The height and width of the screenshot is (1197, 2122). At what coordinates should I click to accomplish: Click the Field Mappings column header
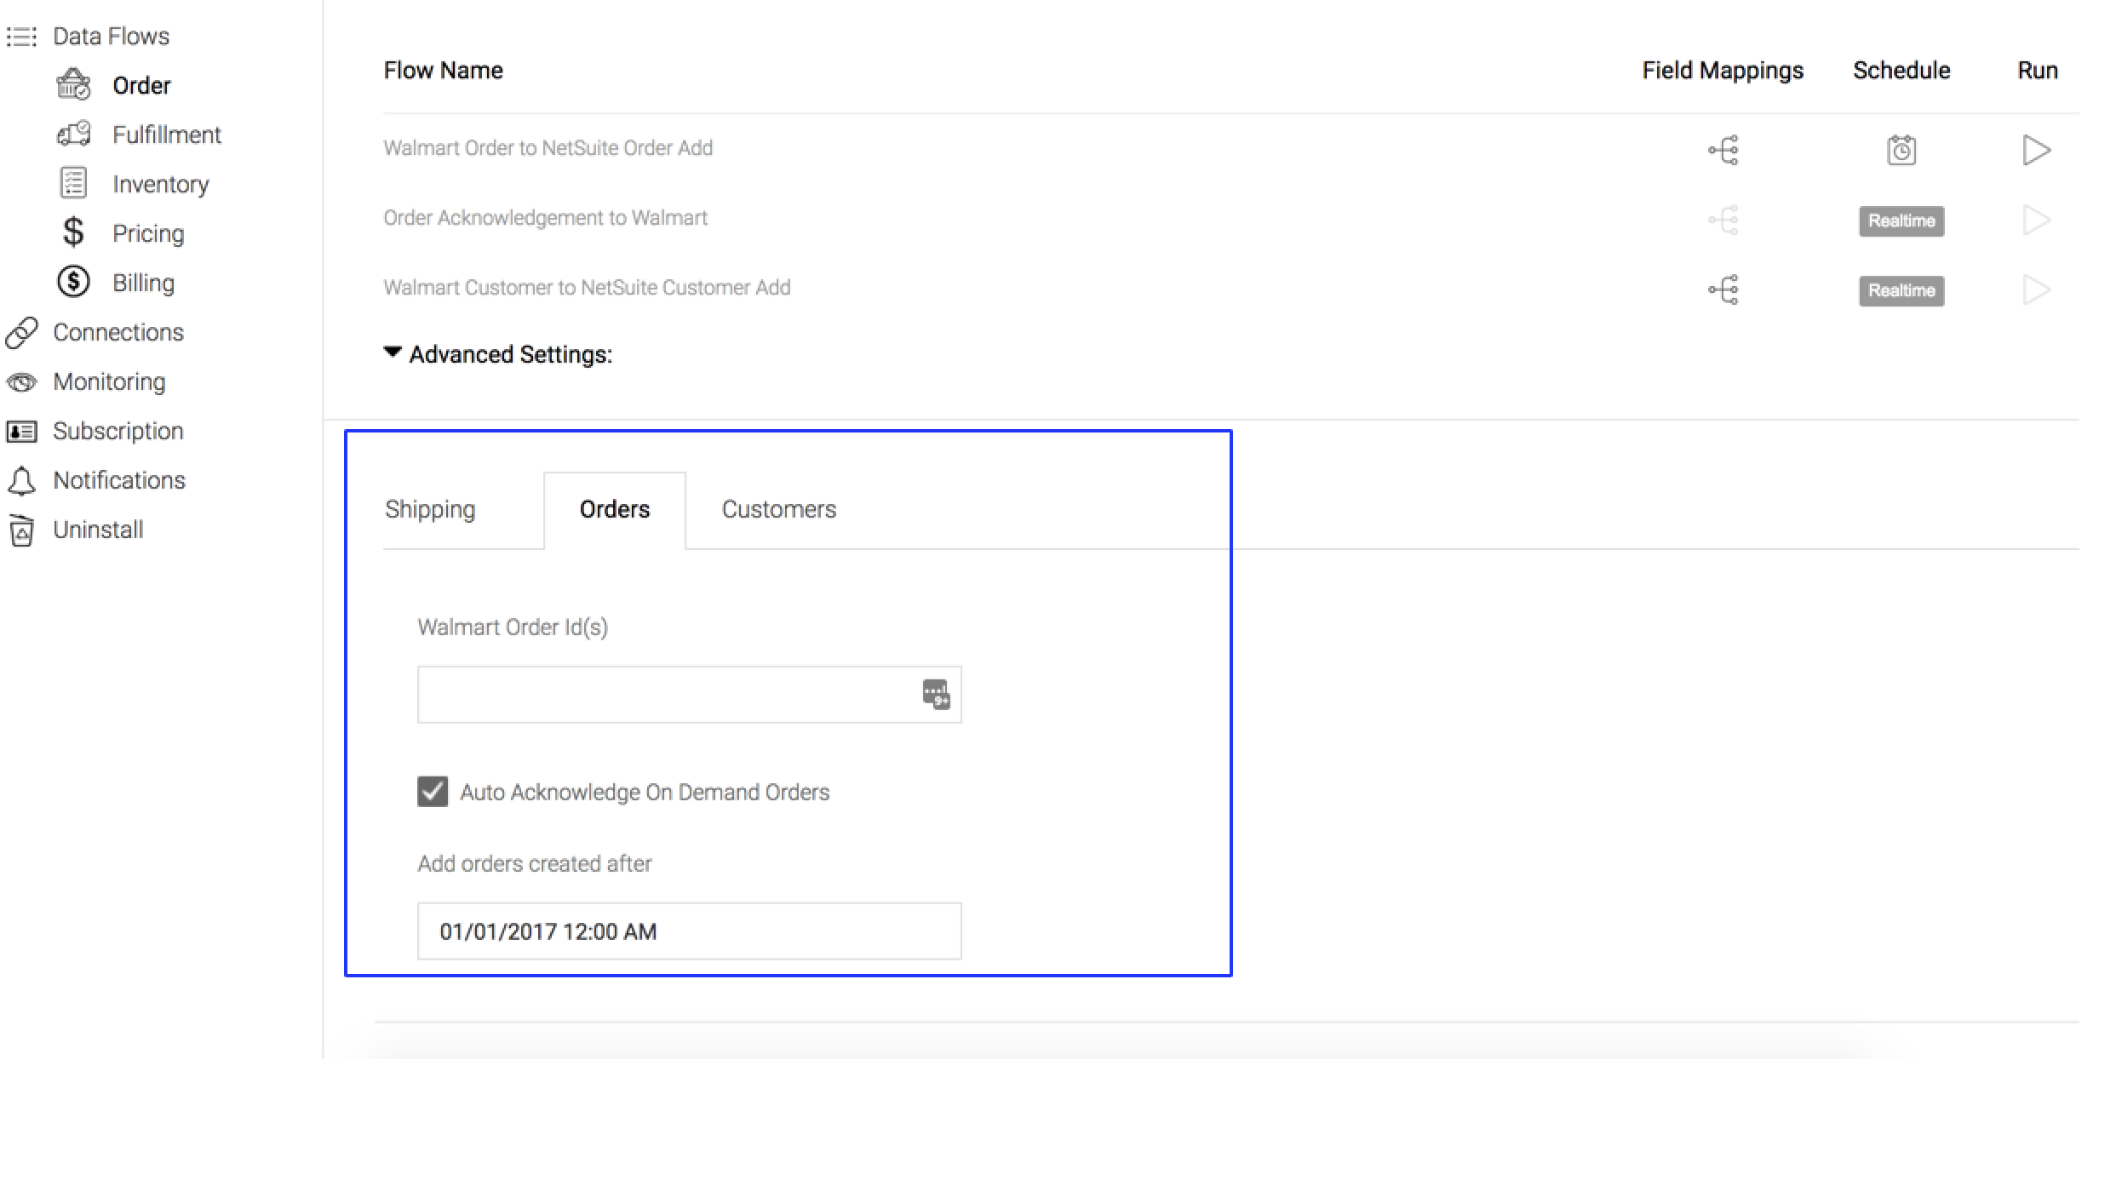coord(1723,70)
